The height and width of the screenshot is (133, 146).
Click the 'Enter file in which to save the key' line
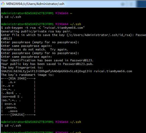74,35
